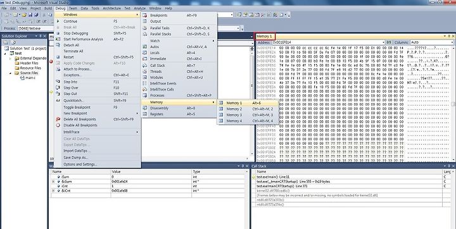Open the Threads window
Image resolution: width=456 pixels, height=229 pixels.
click(x=179, y=71)
